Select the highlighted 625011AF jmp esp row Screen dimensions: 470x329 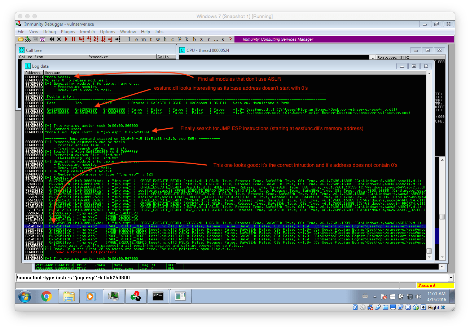(225, 226)
